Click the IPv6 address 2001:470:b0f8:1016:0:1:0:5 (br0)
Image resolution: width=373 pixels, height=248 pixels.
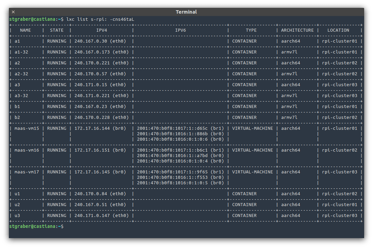[x=180, y=183]
